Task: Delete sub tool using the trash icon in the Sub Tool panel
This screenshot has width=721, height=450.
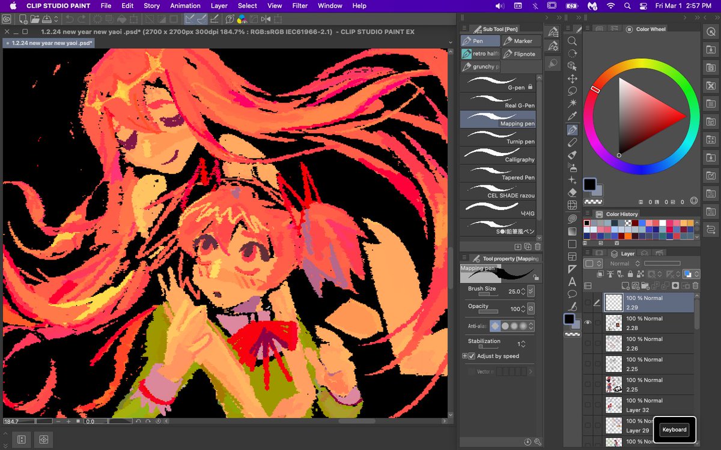Action: (x=538, y=247)
